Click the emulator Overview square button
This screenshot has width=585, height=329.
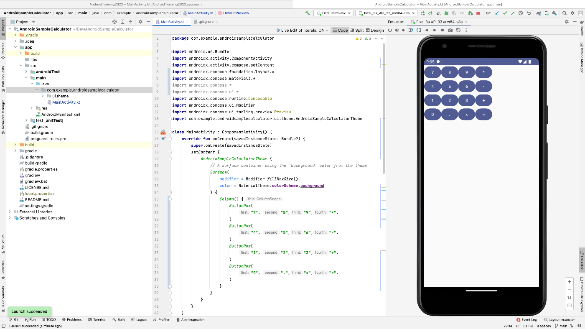click(x=442, y=30)
